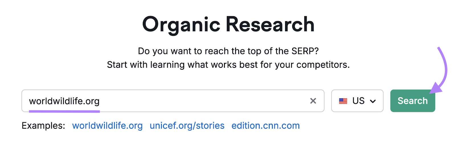Click the Examples: label

[x=43, y=126]
